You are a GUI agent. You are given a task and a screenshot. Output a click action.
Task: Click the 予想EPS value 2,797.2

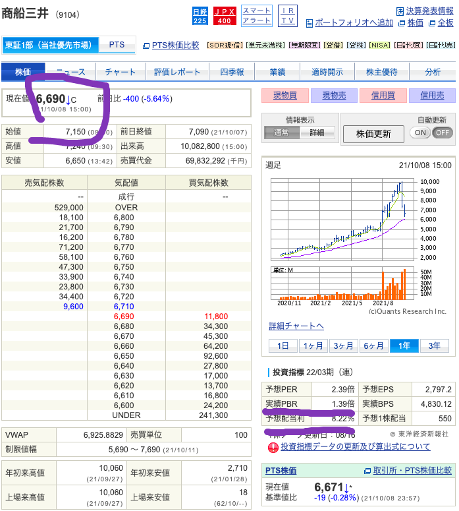438,390
